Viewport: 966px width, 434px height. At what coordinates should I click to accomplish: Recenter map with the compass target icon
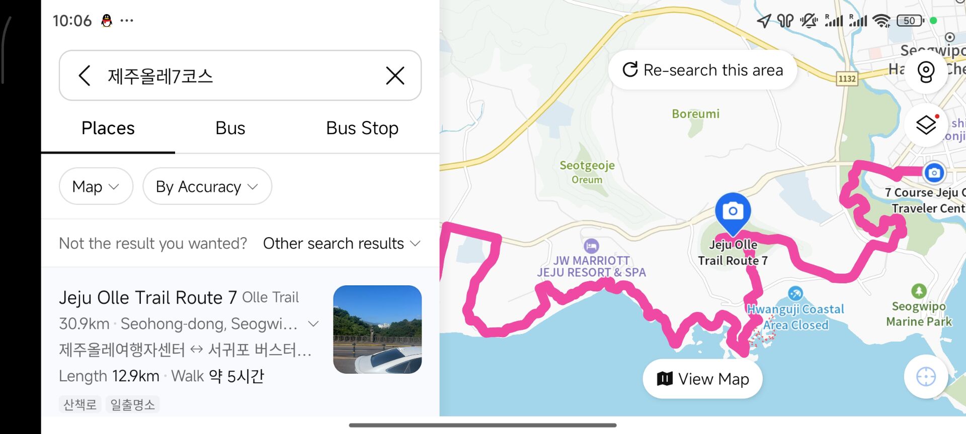click(926, 377)
